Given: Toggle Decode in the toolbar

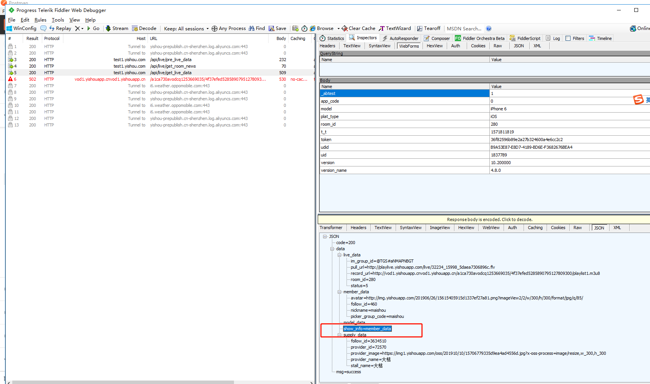Looking at the screenshot, I should click(144, 28).
